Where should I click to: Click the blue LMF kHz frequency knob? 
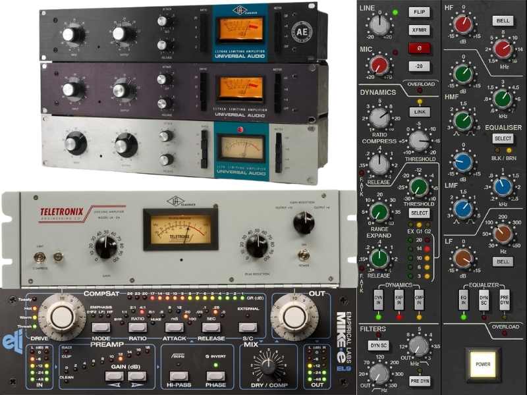coord(503,187)
